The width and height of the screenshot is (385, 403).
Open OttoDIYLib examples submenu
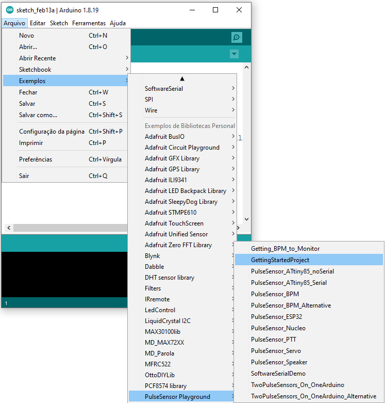pyautogui.click(x=181, y=375)
